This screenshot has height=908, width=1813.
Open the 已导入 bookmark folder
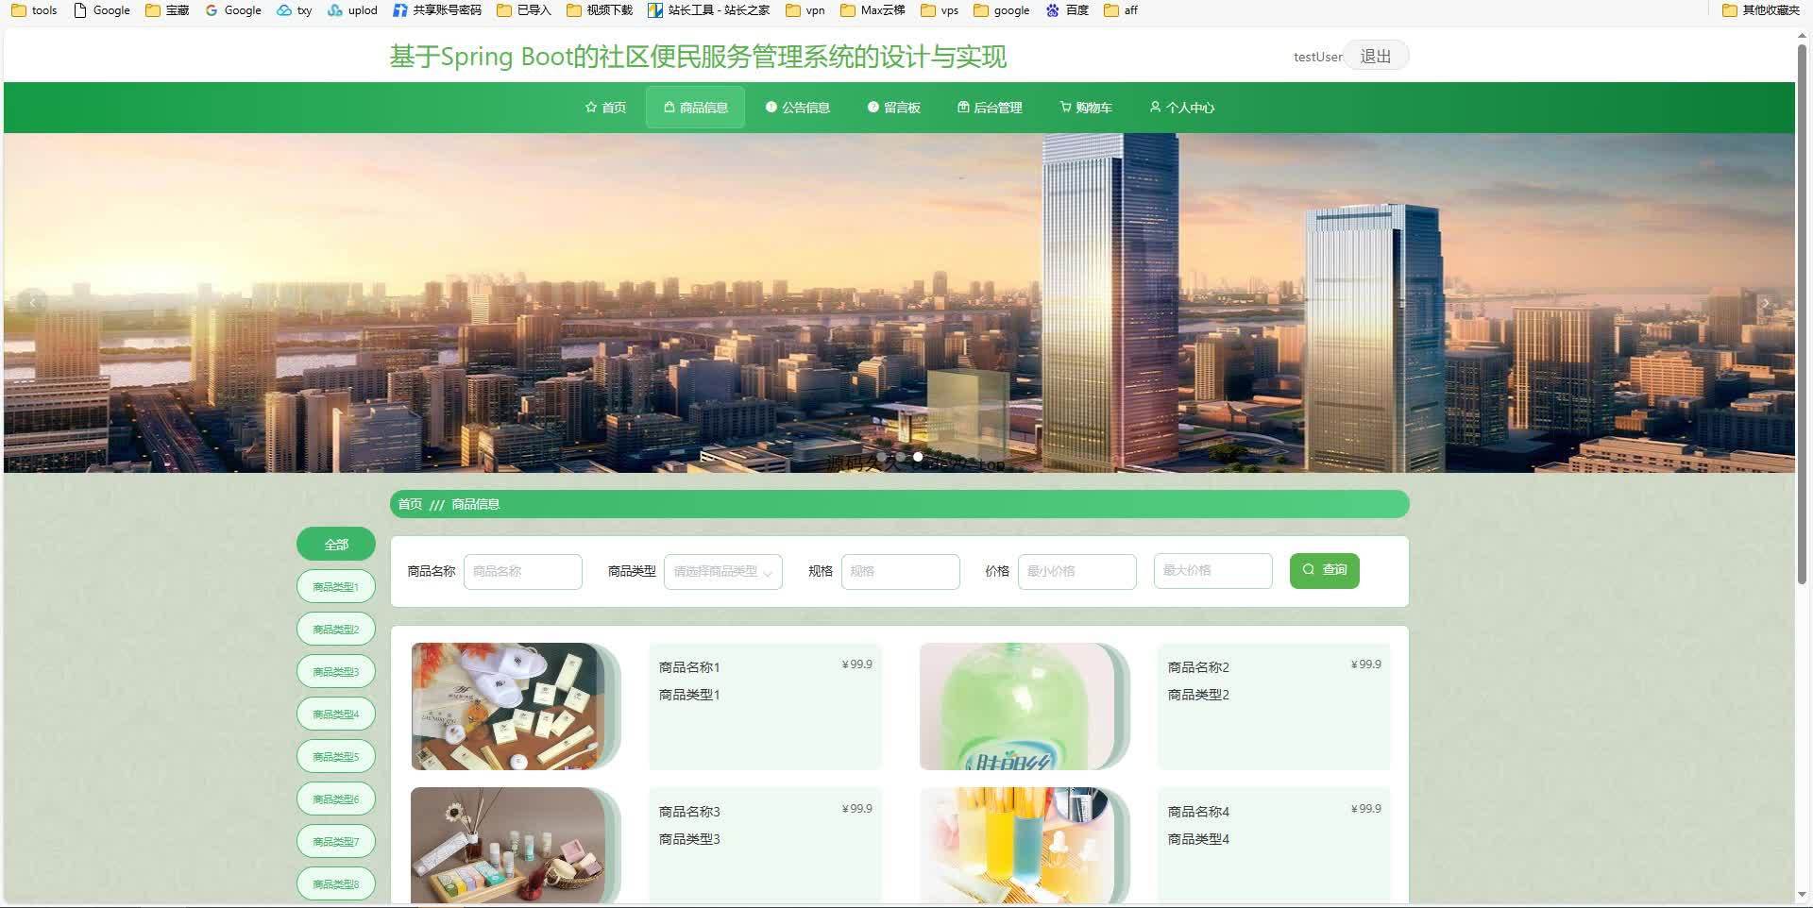click(524, 10)
